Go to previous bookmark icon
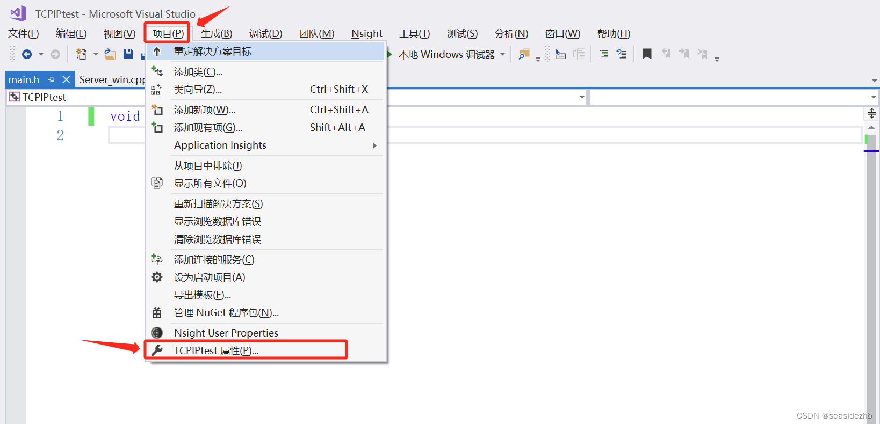The width and height of the screenshot is (880, 424). pyautogui.click(x=666, y=54)
